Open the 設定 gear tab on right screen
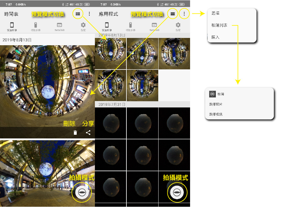 click(x=178, y=27)
